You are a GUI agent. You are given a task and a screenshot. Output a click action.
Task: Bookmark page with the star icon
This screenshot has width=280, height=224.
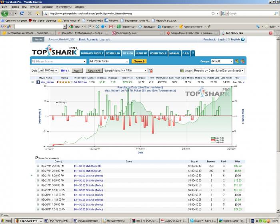click(213, 13)
